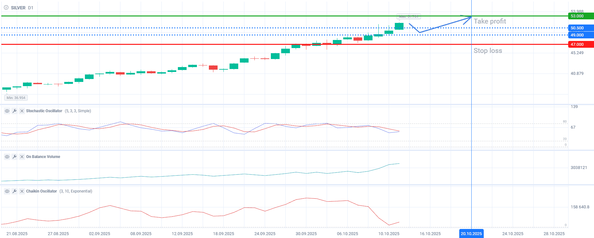Remove the Chaikin Oscillator indicator

tap(22, 191)
